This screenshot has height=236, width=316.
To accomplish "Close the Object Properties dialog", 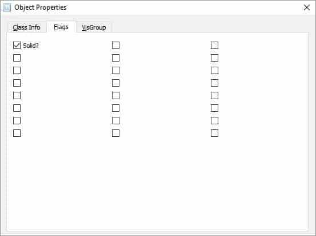I will coord(307,7).
